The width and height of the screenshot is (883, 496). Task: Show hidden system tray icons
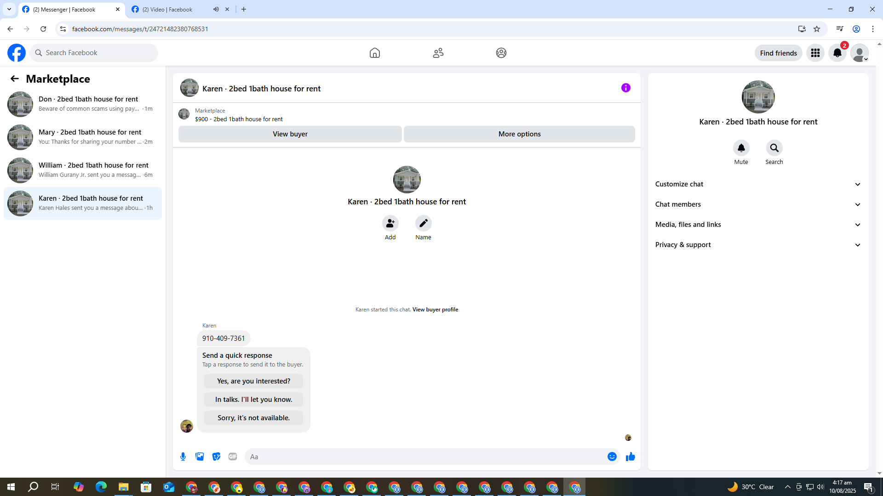click(x=788, y=487)
